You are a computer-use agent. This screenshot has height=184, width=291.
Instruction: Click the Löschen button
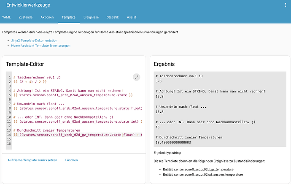[x=71, y=160]
